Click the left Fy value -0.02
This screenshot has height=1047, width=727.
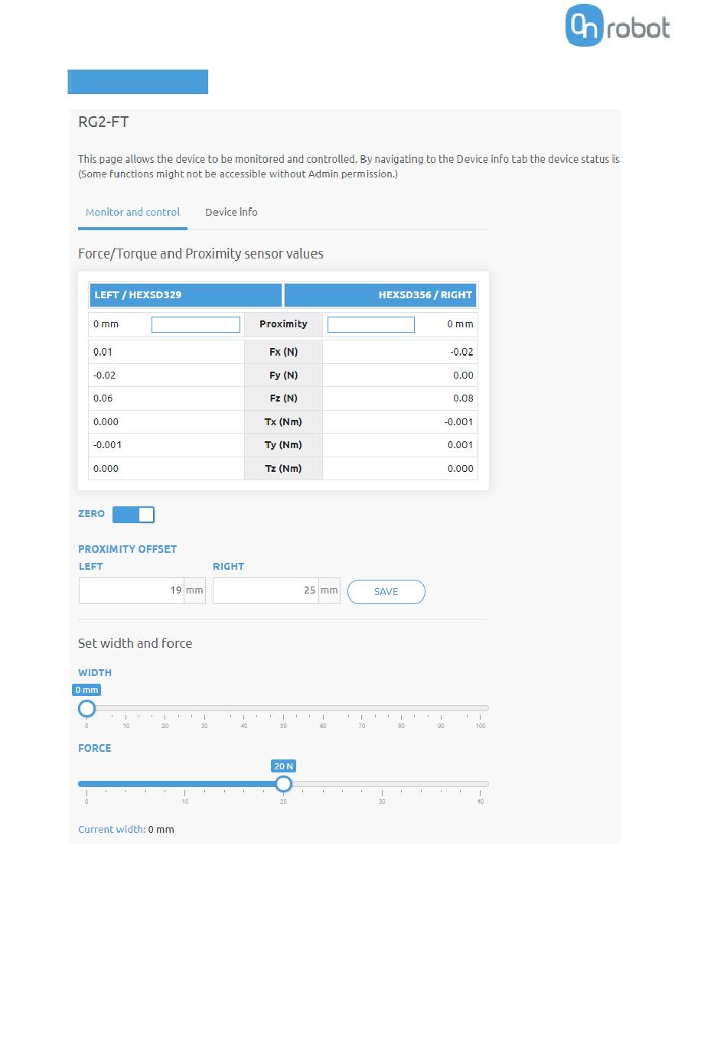(x=105, y=376)
